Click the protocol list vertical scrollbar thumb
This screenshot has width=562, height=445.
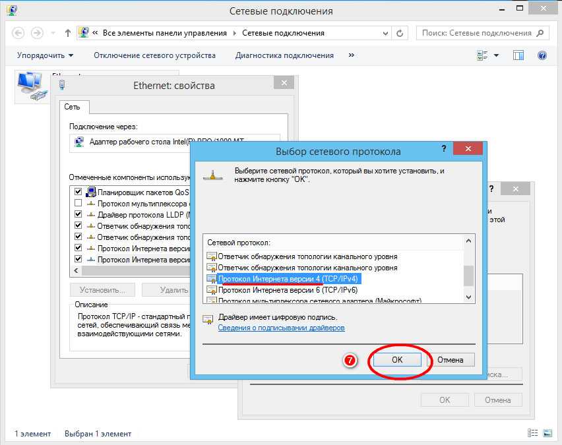pyautogui.click(x=469, y=275)
